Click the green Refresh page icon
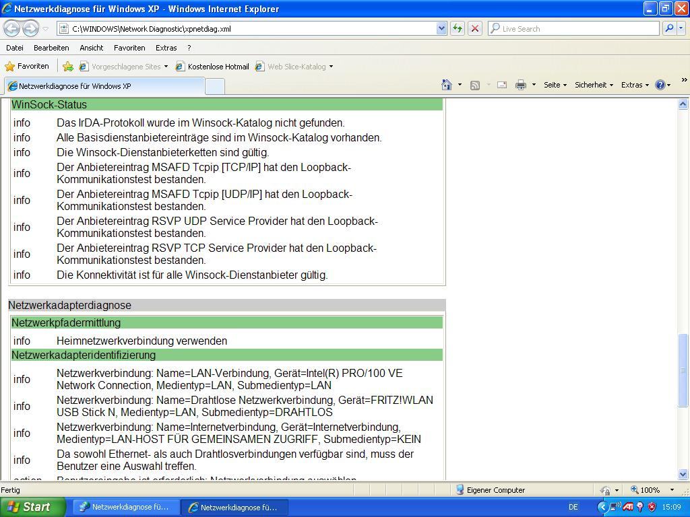The image size is (690, 517). tap(458, 28)
